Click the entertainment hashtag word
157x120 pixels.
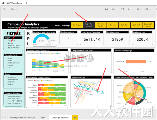(x=83, y=90)
